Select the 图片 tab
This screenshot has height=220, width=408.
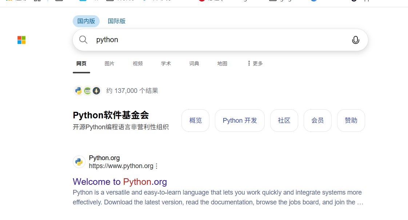109,64
